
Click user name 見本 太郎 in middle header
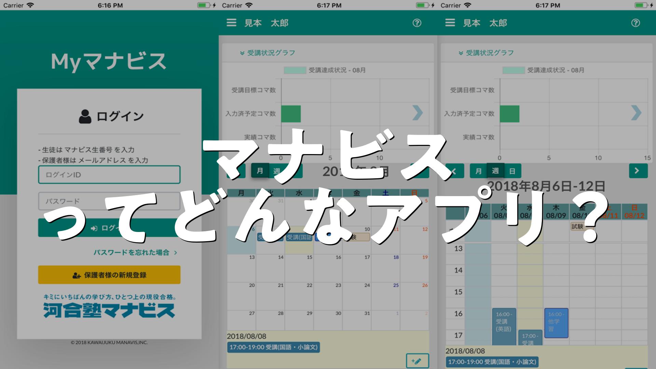[x=266, y=23]
